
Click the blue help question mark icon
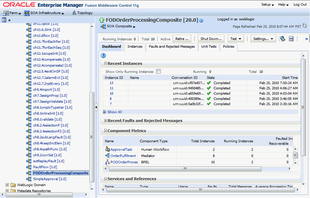pos(103,55)
